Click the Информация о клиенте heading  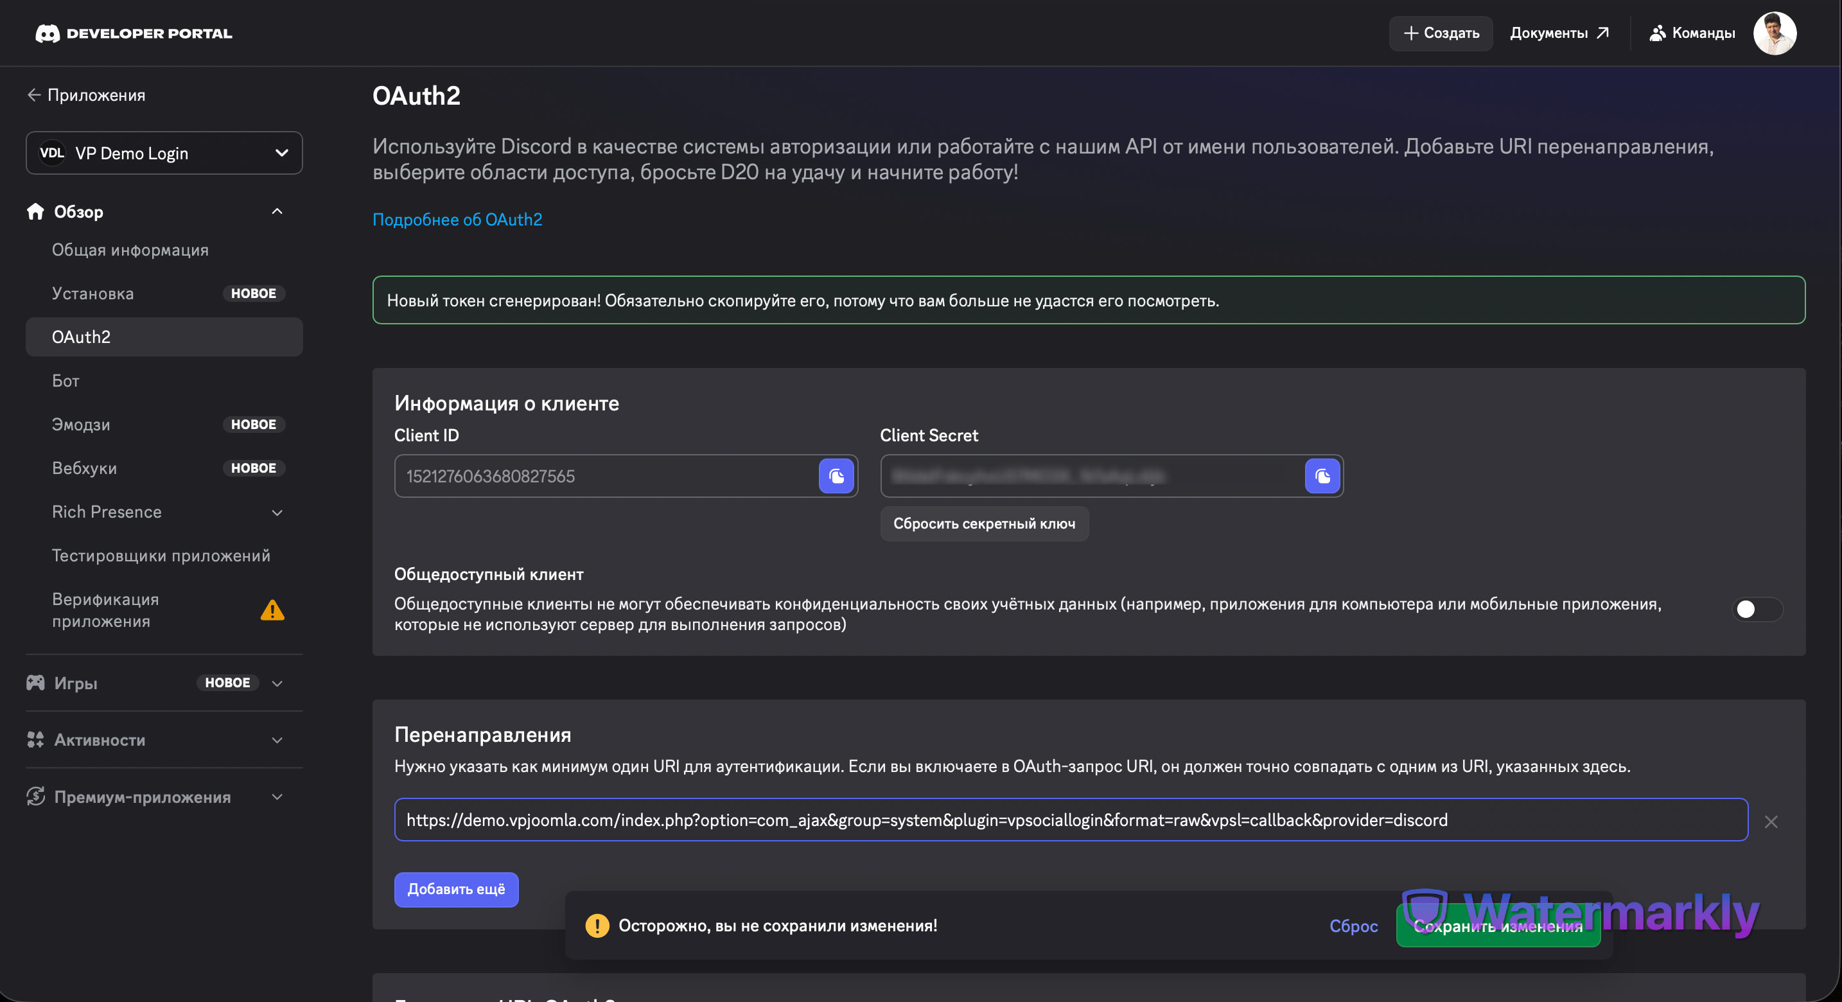[507, 403]
